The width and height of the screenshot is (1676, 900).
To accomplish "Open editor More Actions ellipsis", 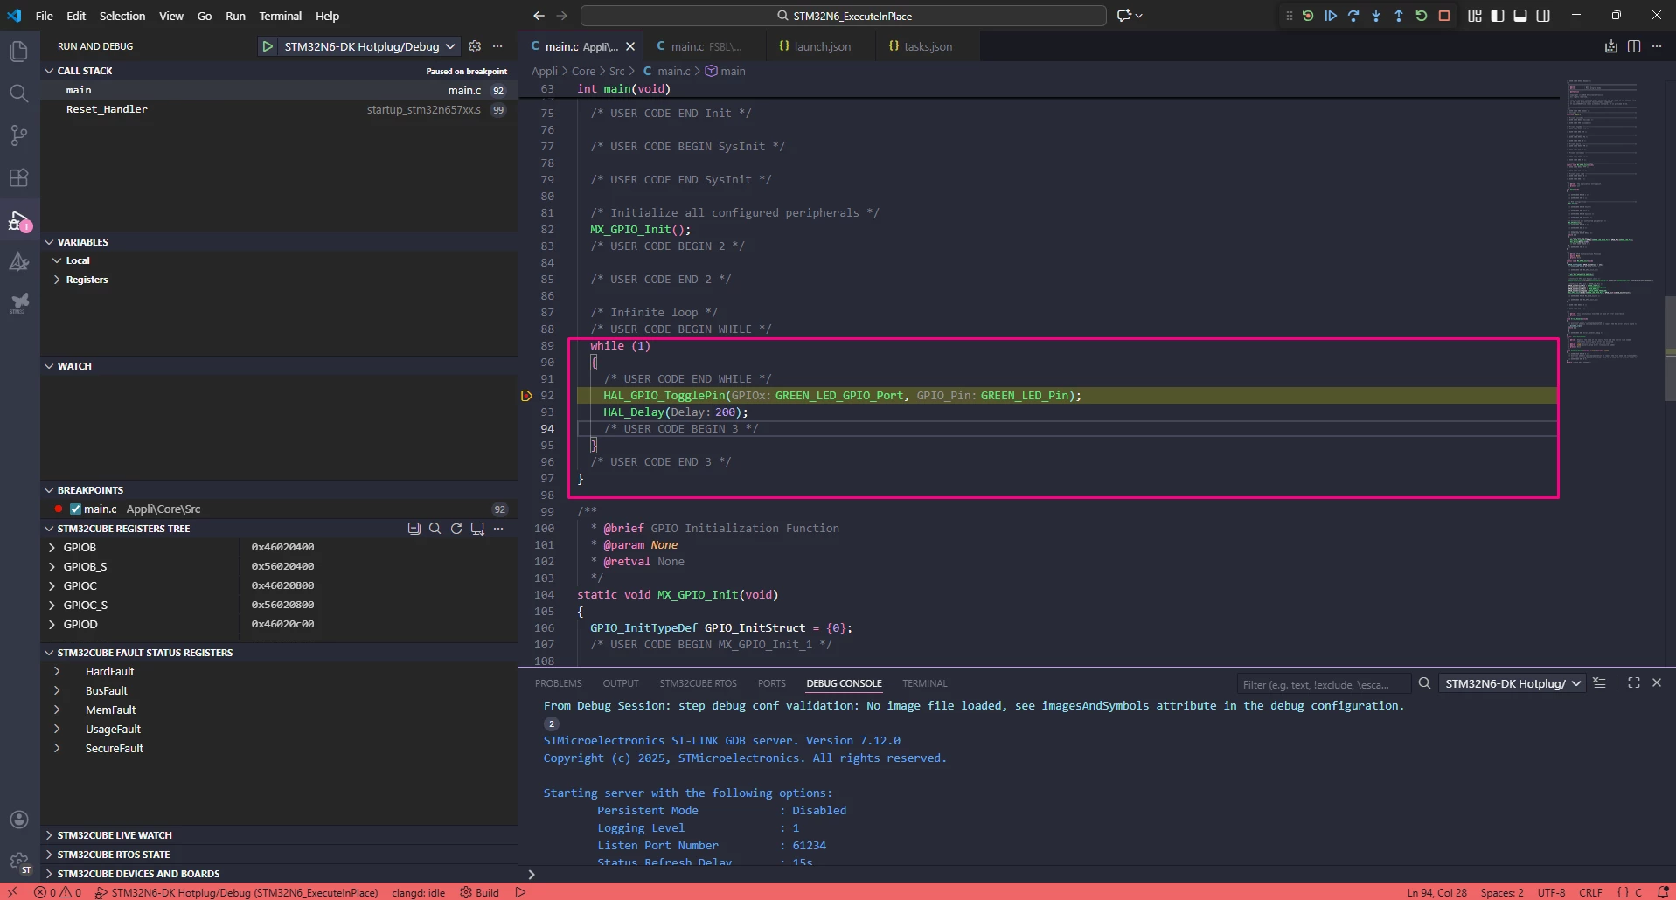I will 1657,46.
